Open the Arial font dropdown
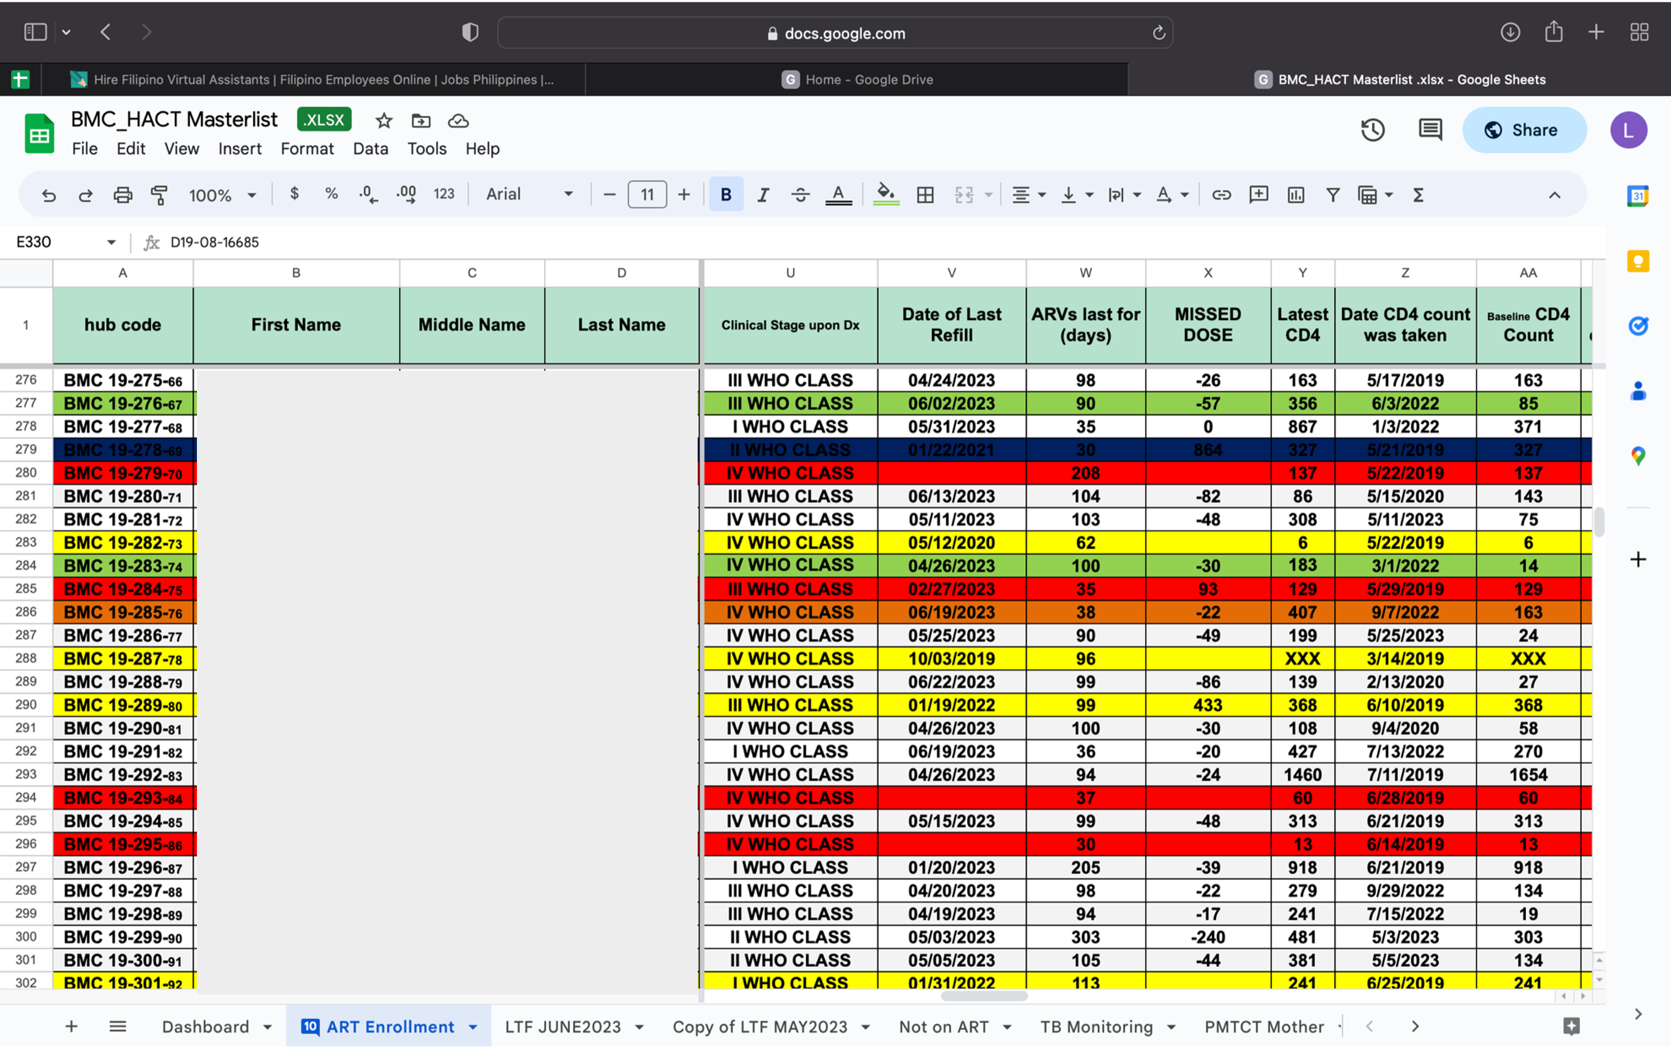 (529, 194)
